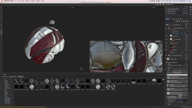Screen dimensions: 192x108
Task: Open the Alpha behavior Keep alpha dropdown
Action: pyautogui.click(x=183, y=102)
